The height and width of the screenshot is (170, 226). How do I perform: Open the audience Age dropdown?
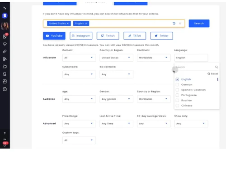pos(79,99)
